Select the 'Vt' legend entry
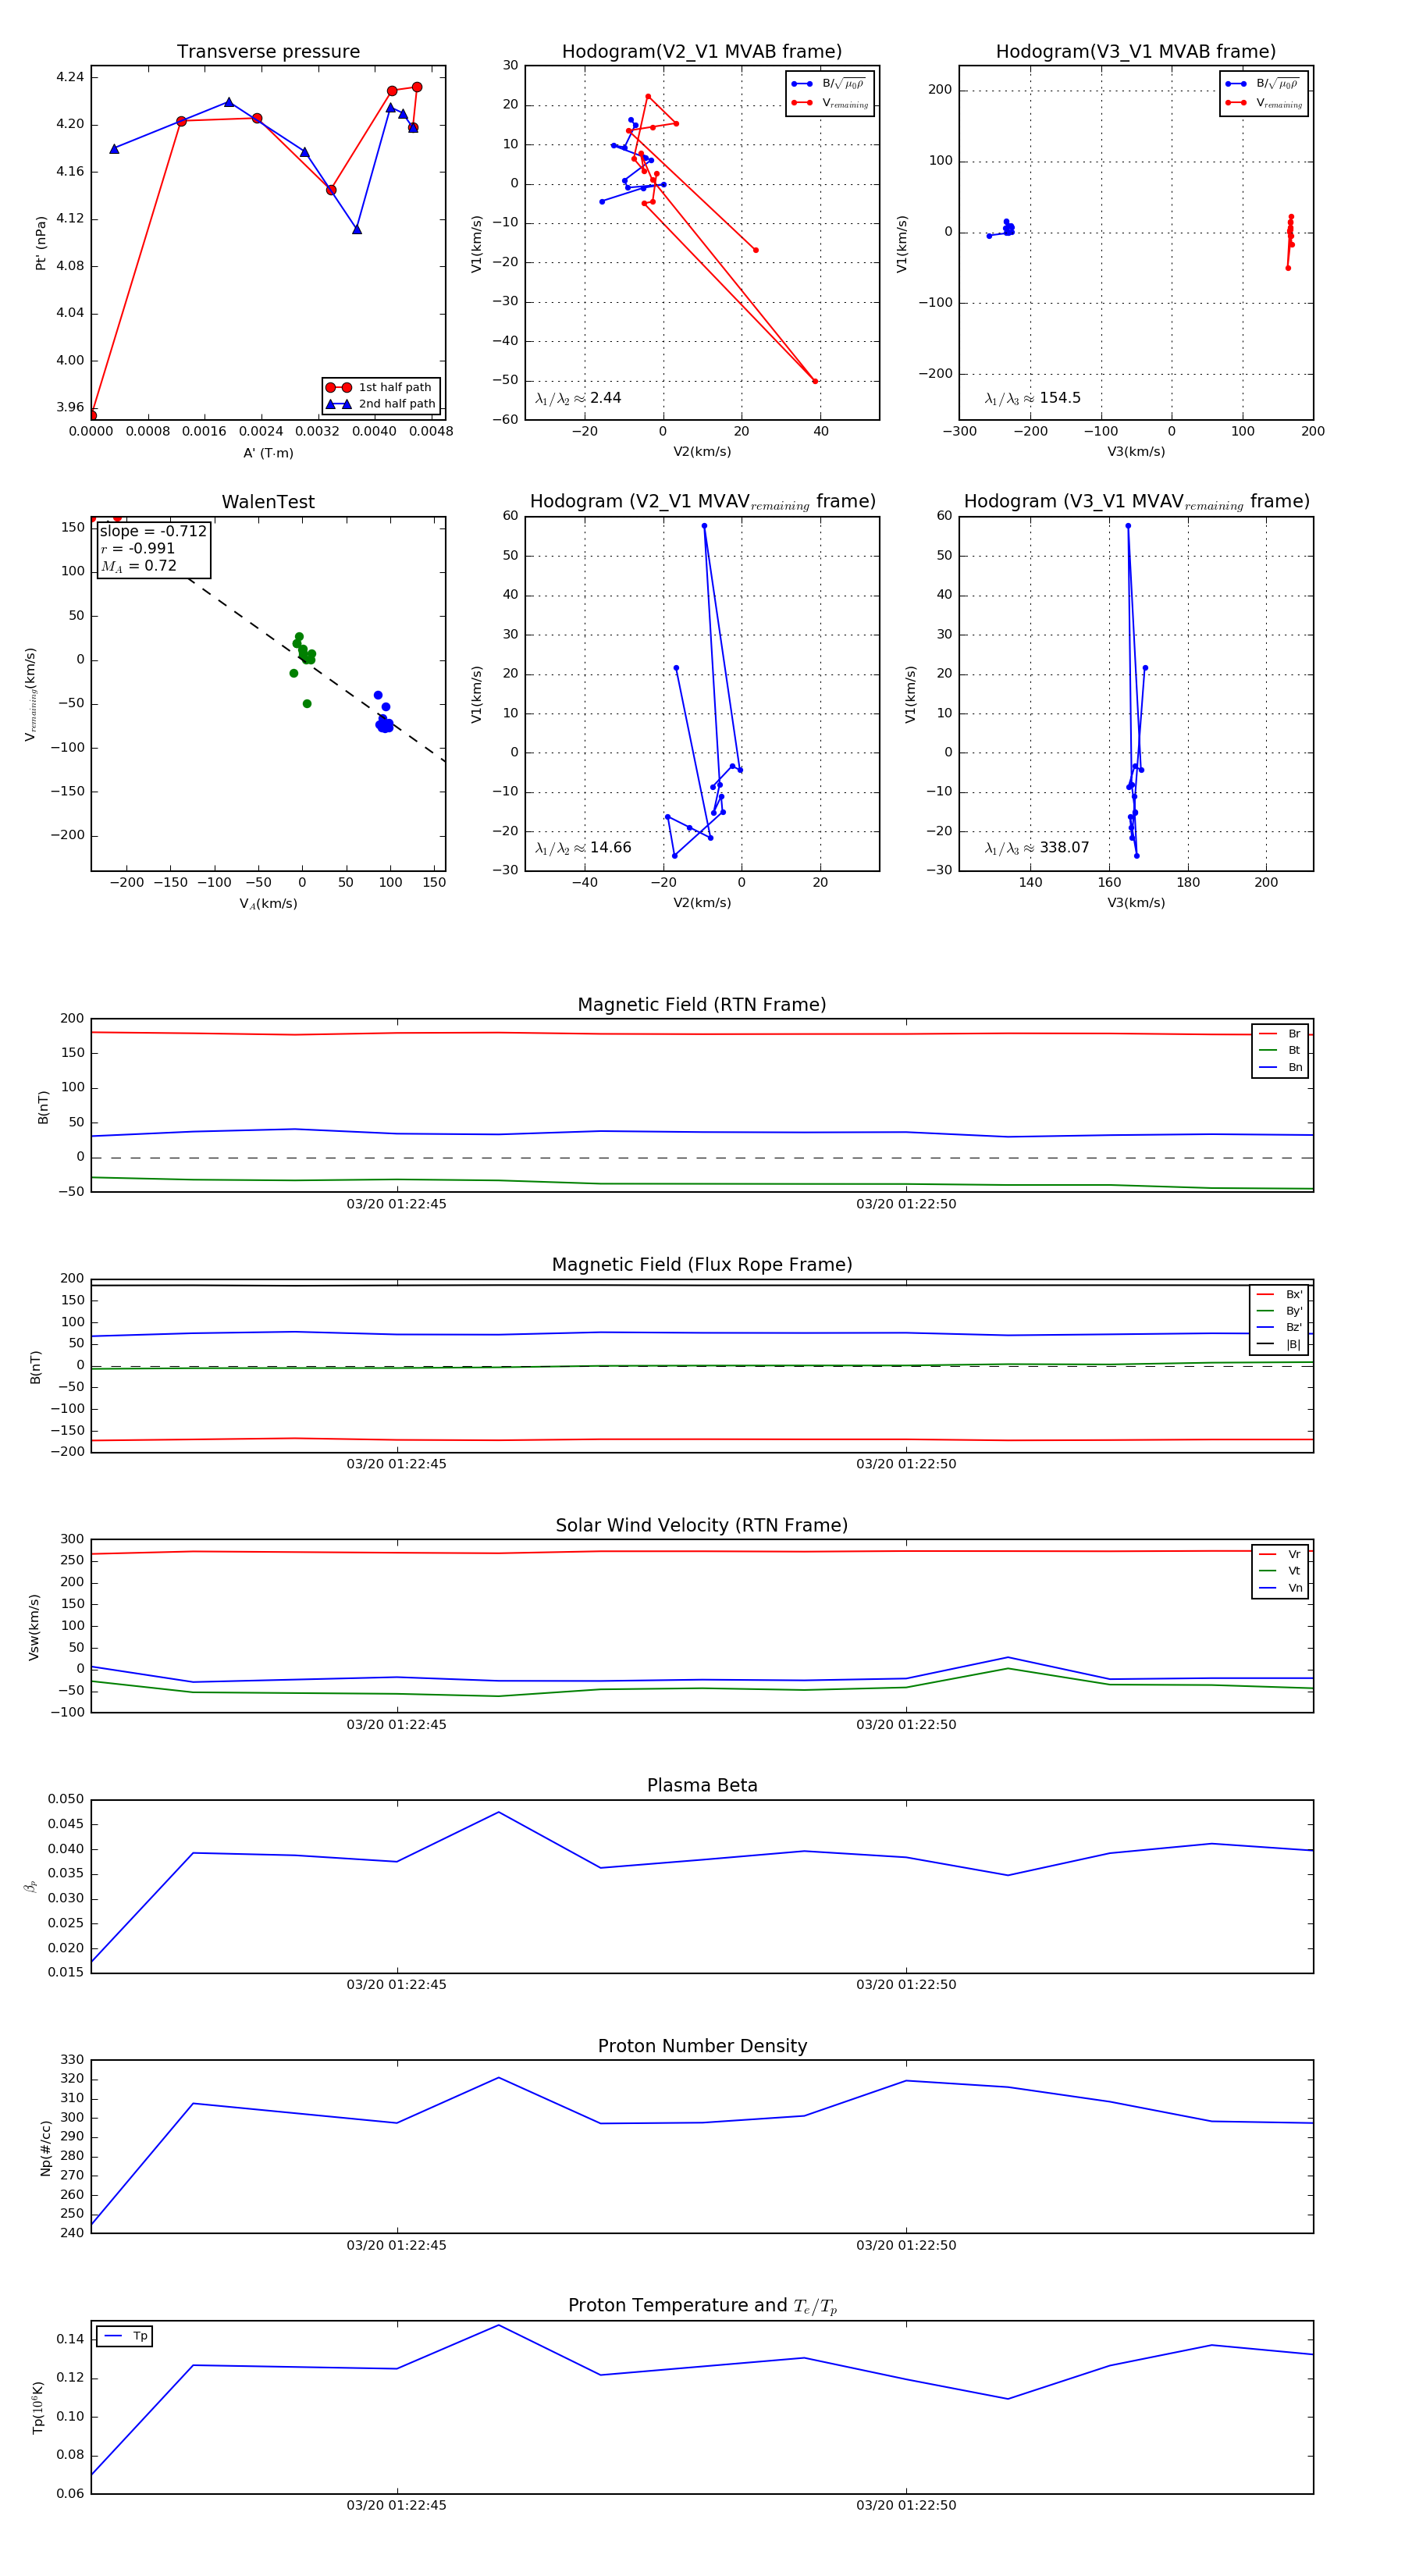1405x2576 pixels. (x=1280, y=1571)
